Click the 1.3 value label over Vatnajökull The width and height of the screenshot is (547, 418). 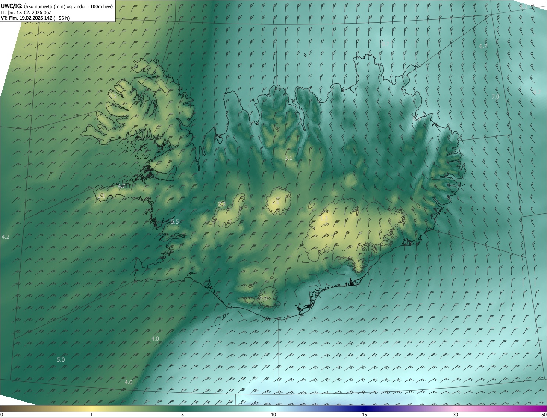pos(324,219)
